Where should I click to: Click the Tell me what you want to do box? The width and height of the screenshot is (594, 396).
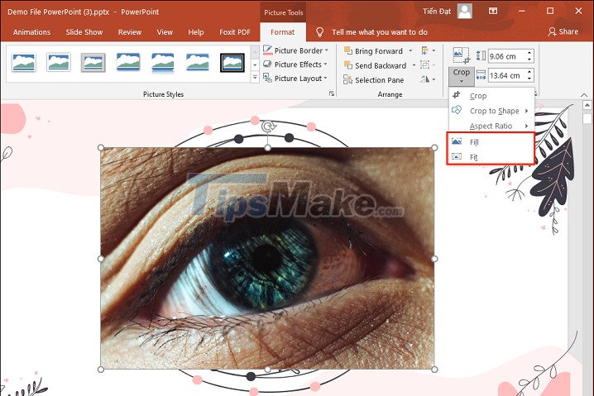pos(380,32)
